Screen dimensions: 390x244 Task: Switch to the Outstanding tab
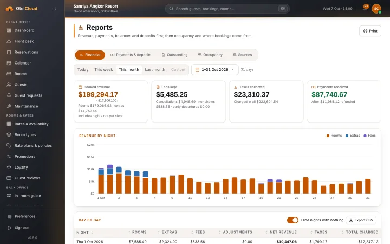click(174, 55)
